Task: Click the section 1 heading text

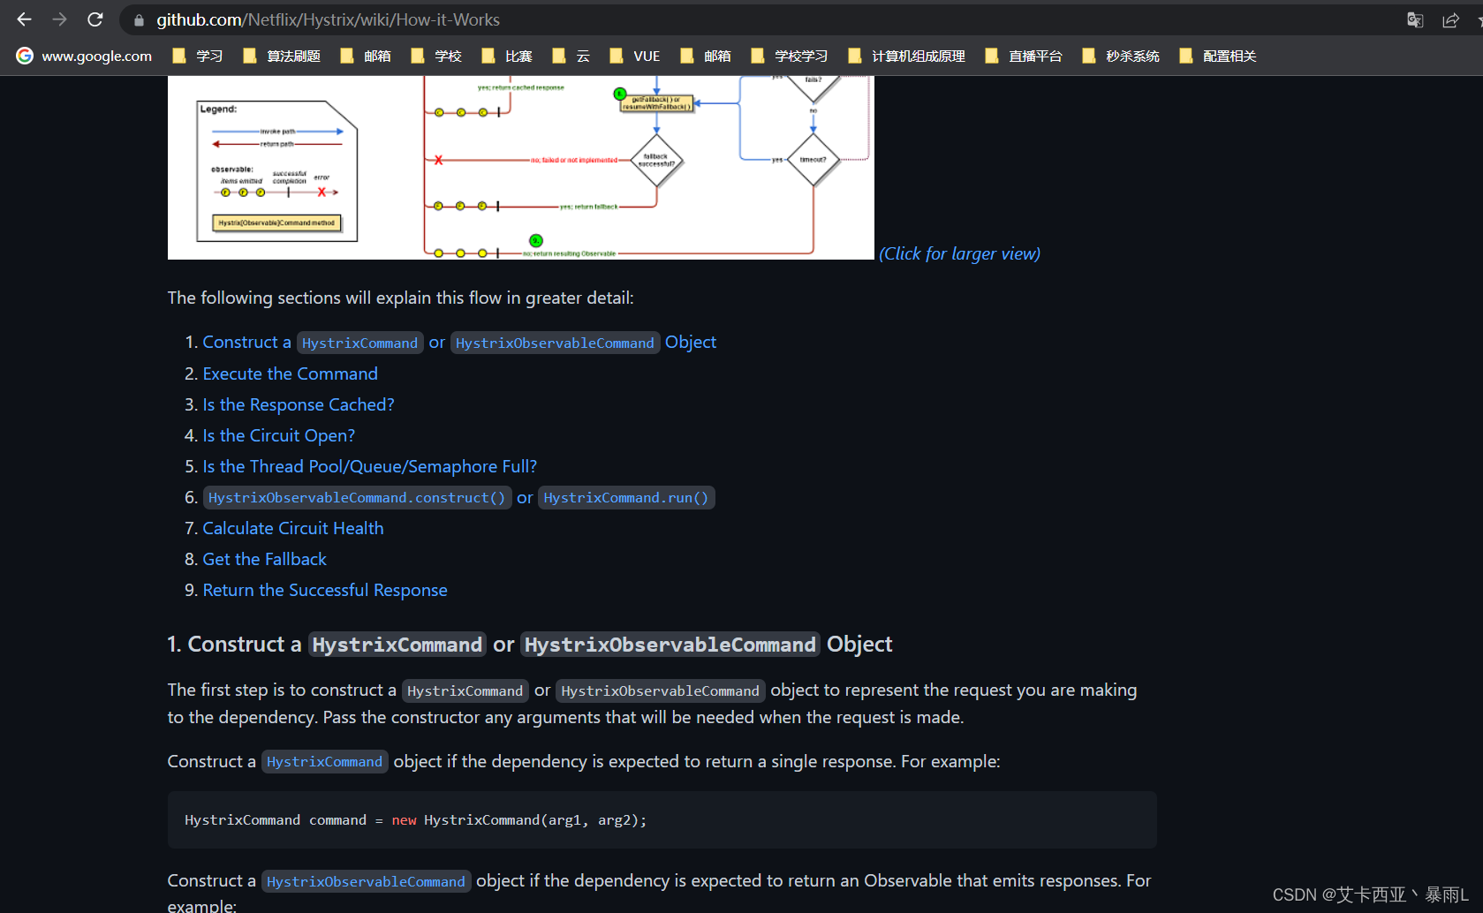Action: (530, 645)
